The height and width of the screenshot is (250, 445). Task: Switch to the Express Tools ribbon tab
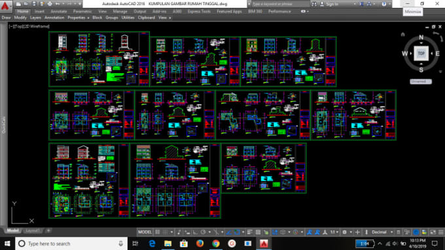pyautogui.click(x=199, y=11)
